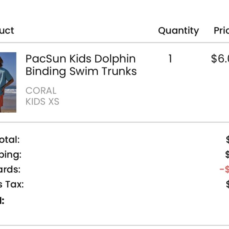Click the Sales Tax row label
This screenshot has width=229, height=229.
point(12,184)
